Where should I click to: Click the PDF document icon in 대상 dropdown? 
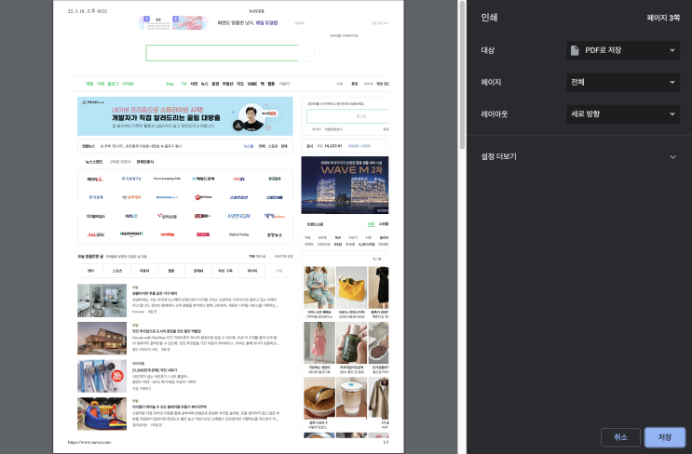click(575, 50)
